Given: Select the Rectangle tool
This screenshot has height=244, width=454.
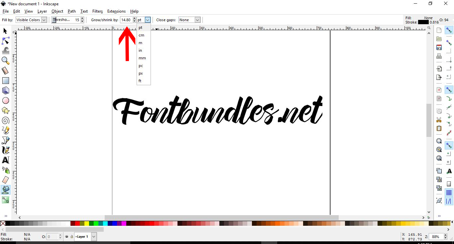Looking at the screenshot, I should [x=5, y=81].
